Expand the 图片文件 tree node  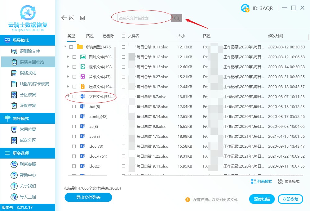[68, 56]
